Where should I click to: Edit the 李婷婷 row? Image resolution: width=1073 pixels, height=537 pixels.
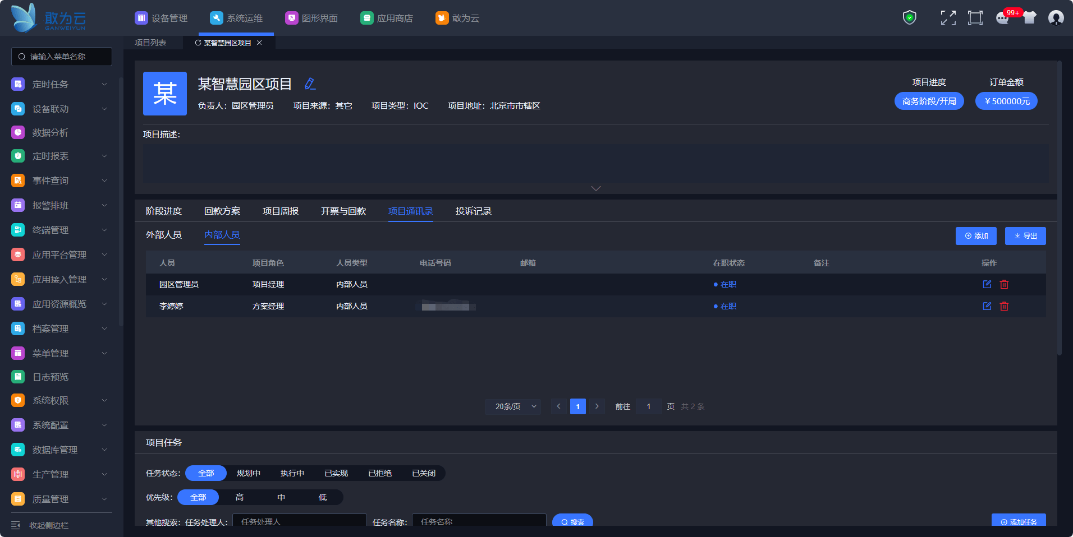(x=987, y=306)
